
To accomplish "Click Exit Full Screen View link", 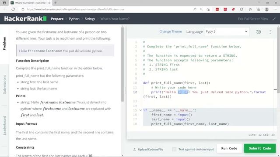I will coord(253,19).
